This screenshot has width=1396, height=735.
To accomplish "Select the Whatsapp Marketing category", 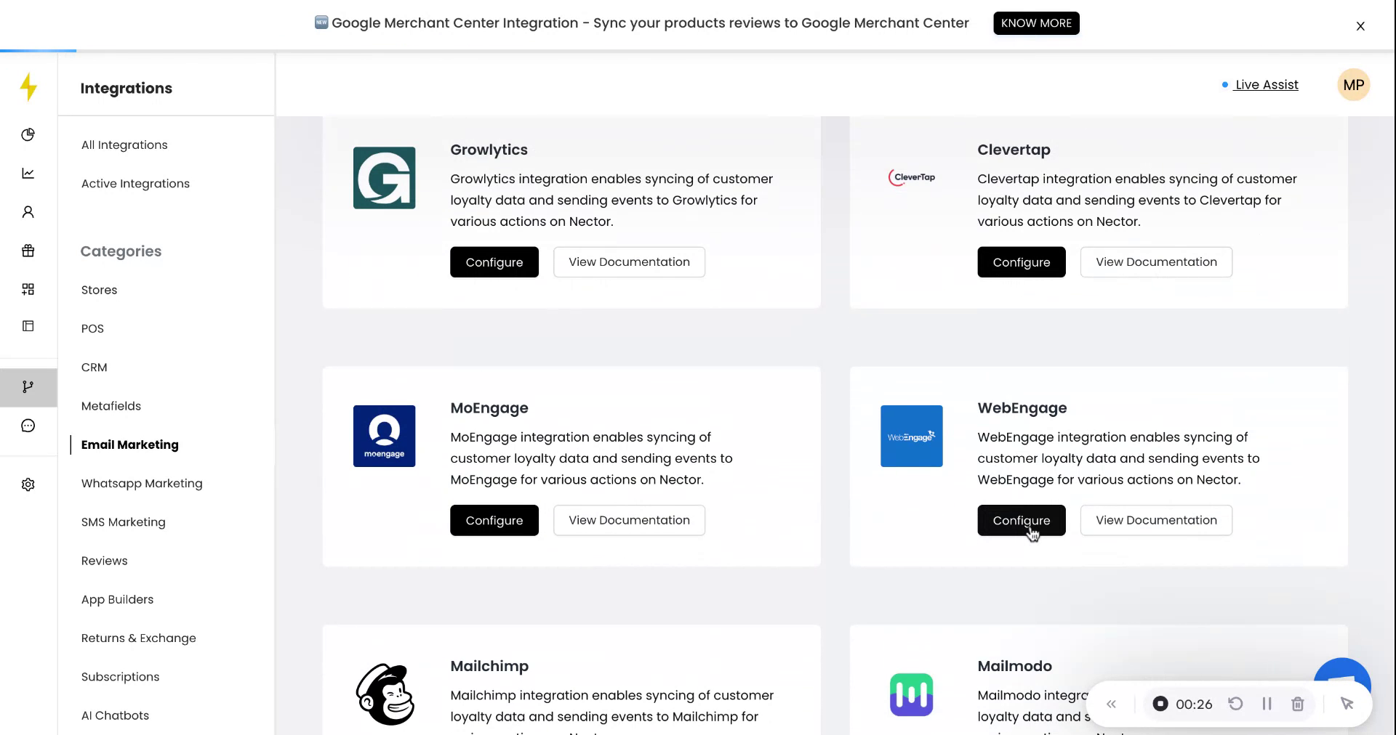I will [x=142, y=484].
